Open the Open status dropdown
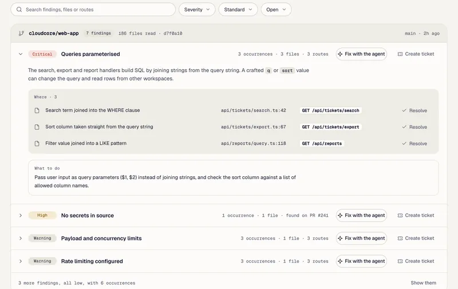This screenshot has width=458, height=289. tap(276, 9)
